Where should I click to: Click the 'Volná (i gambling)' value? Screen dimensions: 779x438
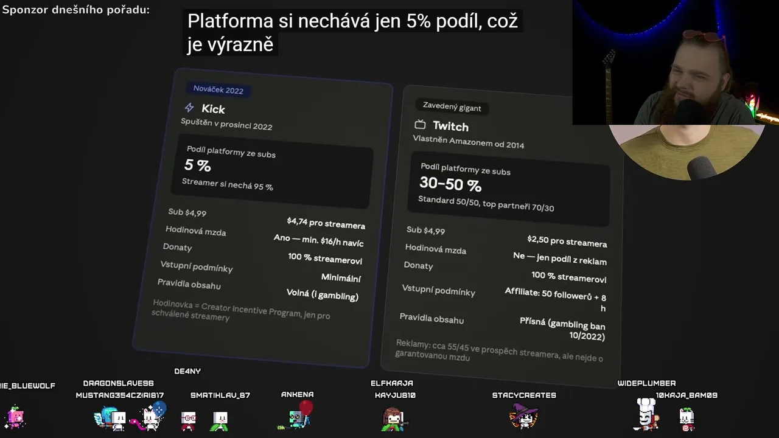click(323, 295)
